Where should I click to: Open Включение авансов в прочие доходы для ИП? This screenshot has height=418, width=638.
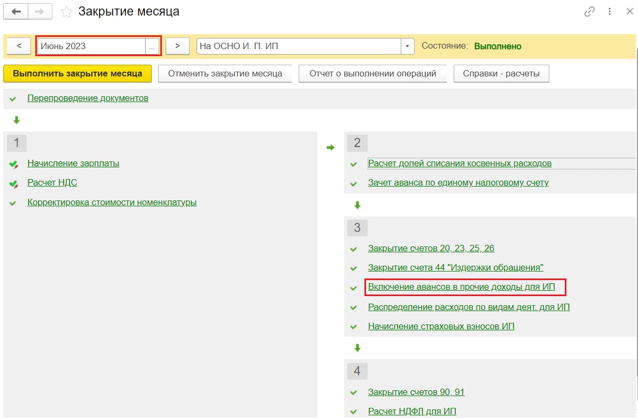pos(462,287)
